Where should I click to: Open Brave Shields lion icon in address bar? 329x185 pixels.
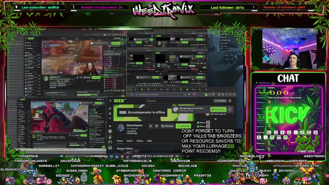[189, 95]
